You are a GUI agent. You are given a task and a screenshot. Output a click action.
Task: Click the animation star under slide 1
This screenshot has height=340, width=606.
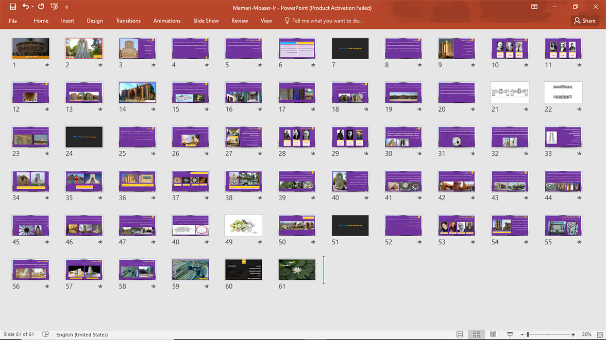pos(47,65)
